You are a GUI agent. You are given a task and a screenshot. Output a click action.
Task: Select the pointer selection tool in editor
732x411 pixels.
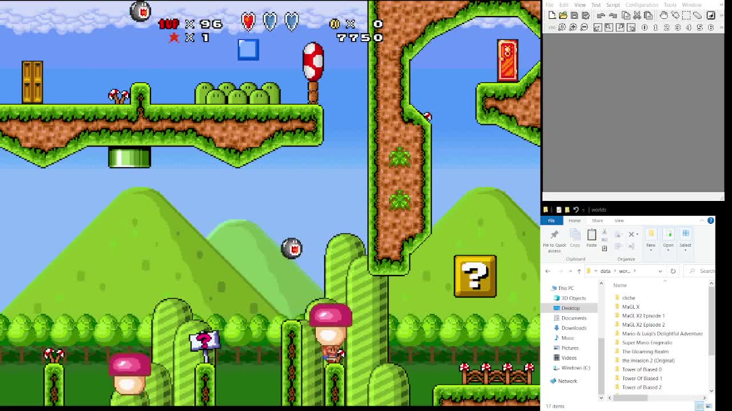point(675,15)
